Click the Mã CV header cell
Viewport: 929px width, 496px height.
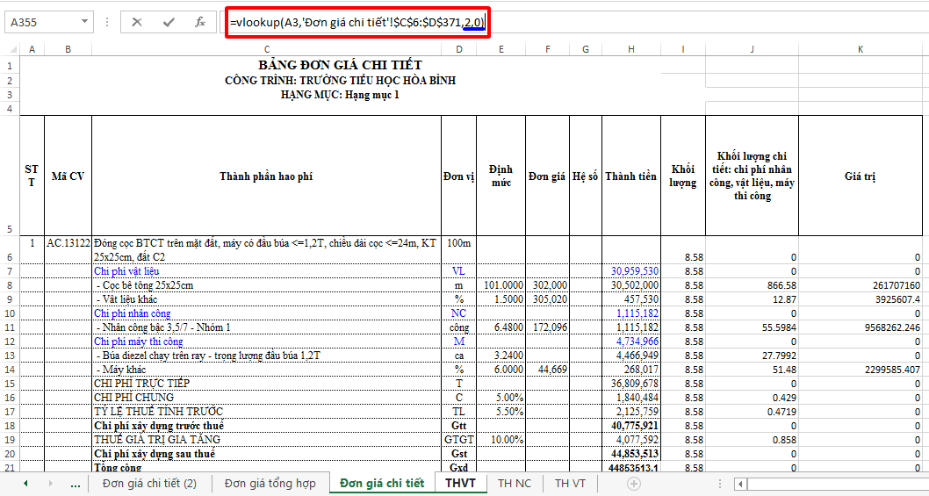(x=68, y=176)
